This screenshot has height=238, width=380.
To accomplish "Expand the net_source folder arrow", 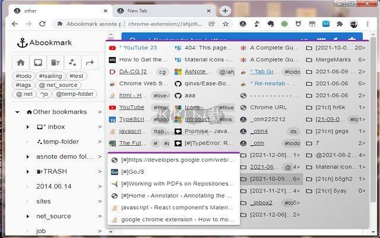I will pyautogui.click(x=28, y=216).
